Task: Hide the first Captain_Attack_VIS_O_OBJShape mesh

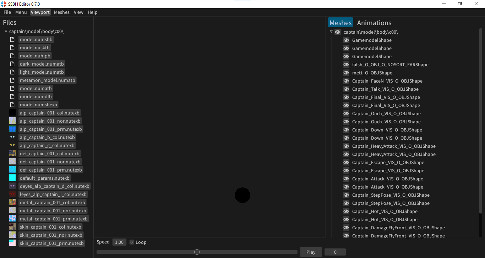Action: click(346, 179)
